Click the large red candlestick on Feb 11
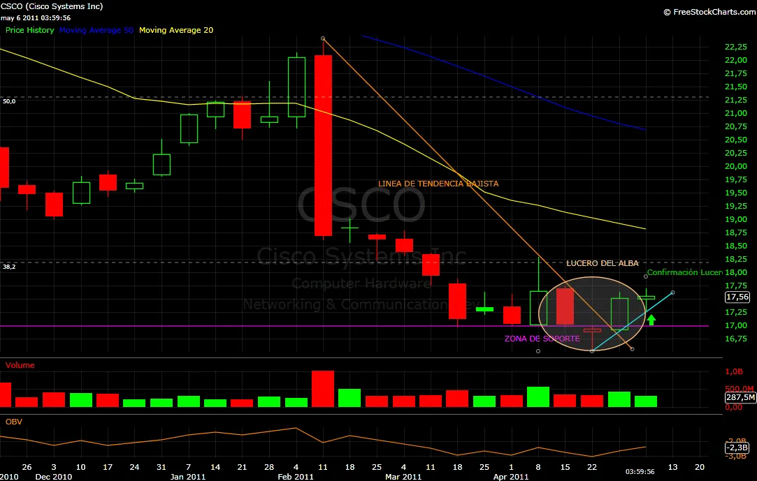This screenshot has height=481, width=757. pyautogui.click(x=323, y=145)
